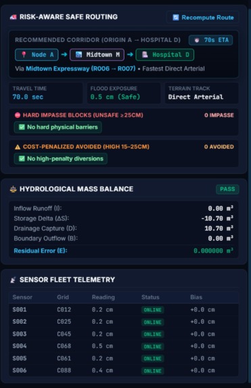Select sensor S004 in the telemetry table

[x=20, y=346]
